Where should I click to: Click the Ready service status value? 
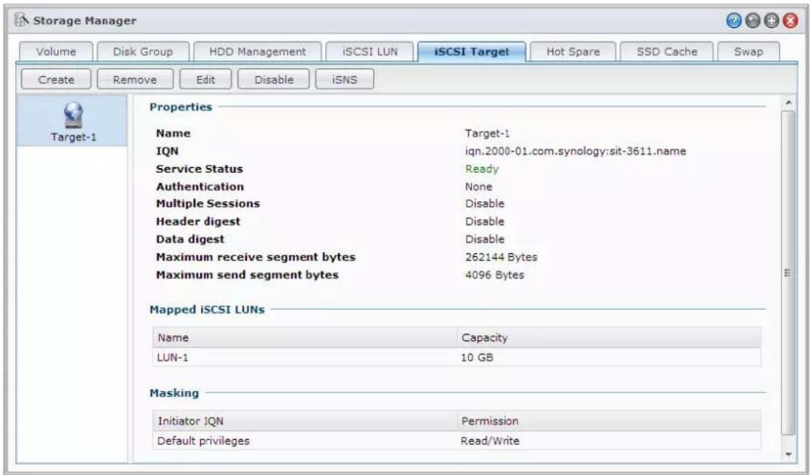pos(481,169)
